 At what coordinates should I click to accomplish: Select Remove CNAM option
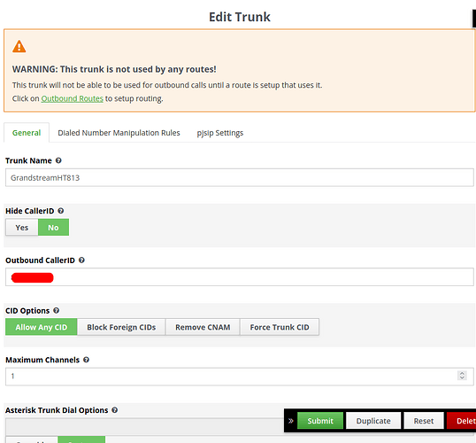tap(203, 327)
